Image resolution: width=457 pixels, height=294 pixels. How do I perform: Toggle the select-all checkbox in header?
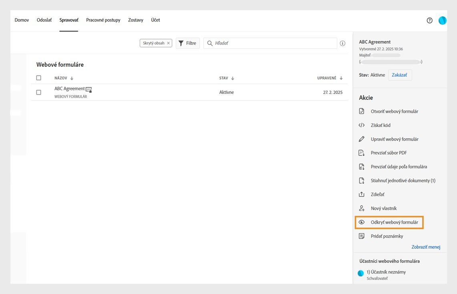pyautogui.click(x=39, y=78)
